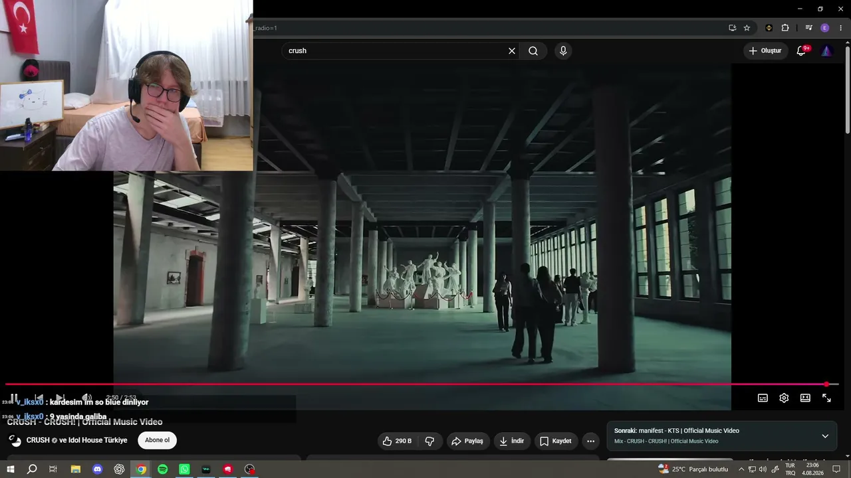Click the video title CRUSH - CRUSH! Official Music Video
The height and width of the screenshot is (478, 851).
(84, 422)
